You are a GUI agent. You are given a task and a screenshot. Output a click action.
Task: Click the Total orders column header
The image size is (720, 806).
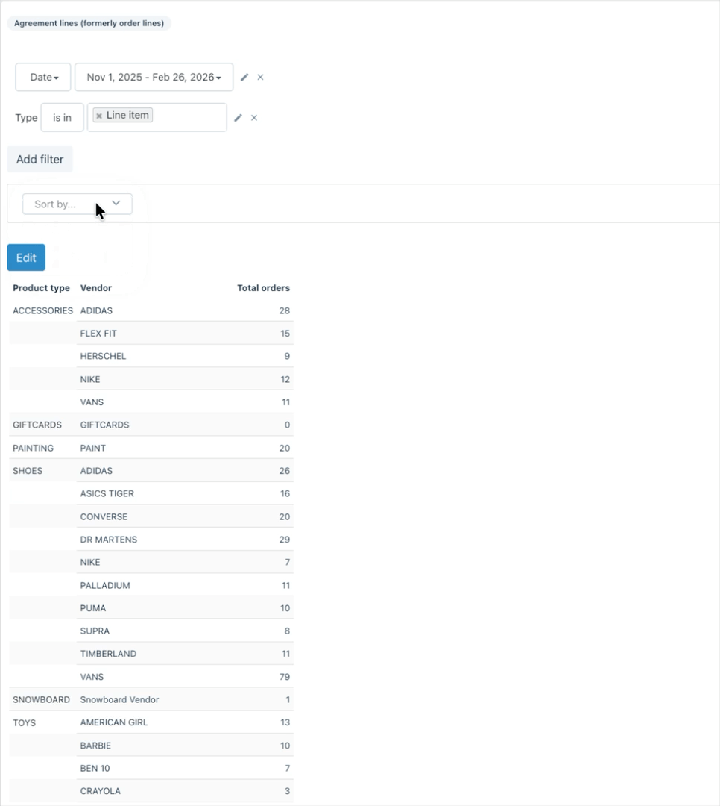[263, 288]
